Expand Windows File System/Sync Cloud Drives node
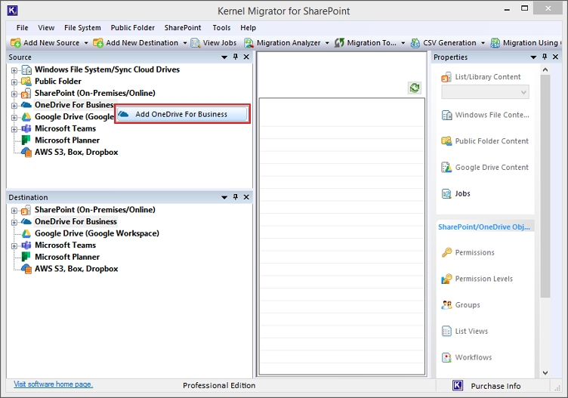568x398 pixels. pyautogui.click(x=14, y=70)
